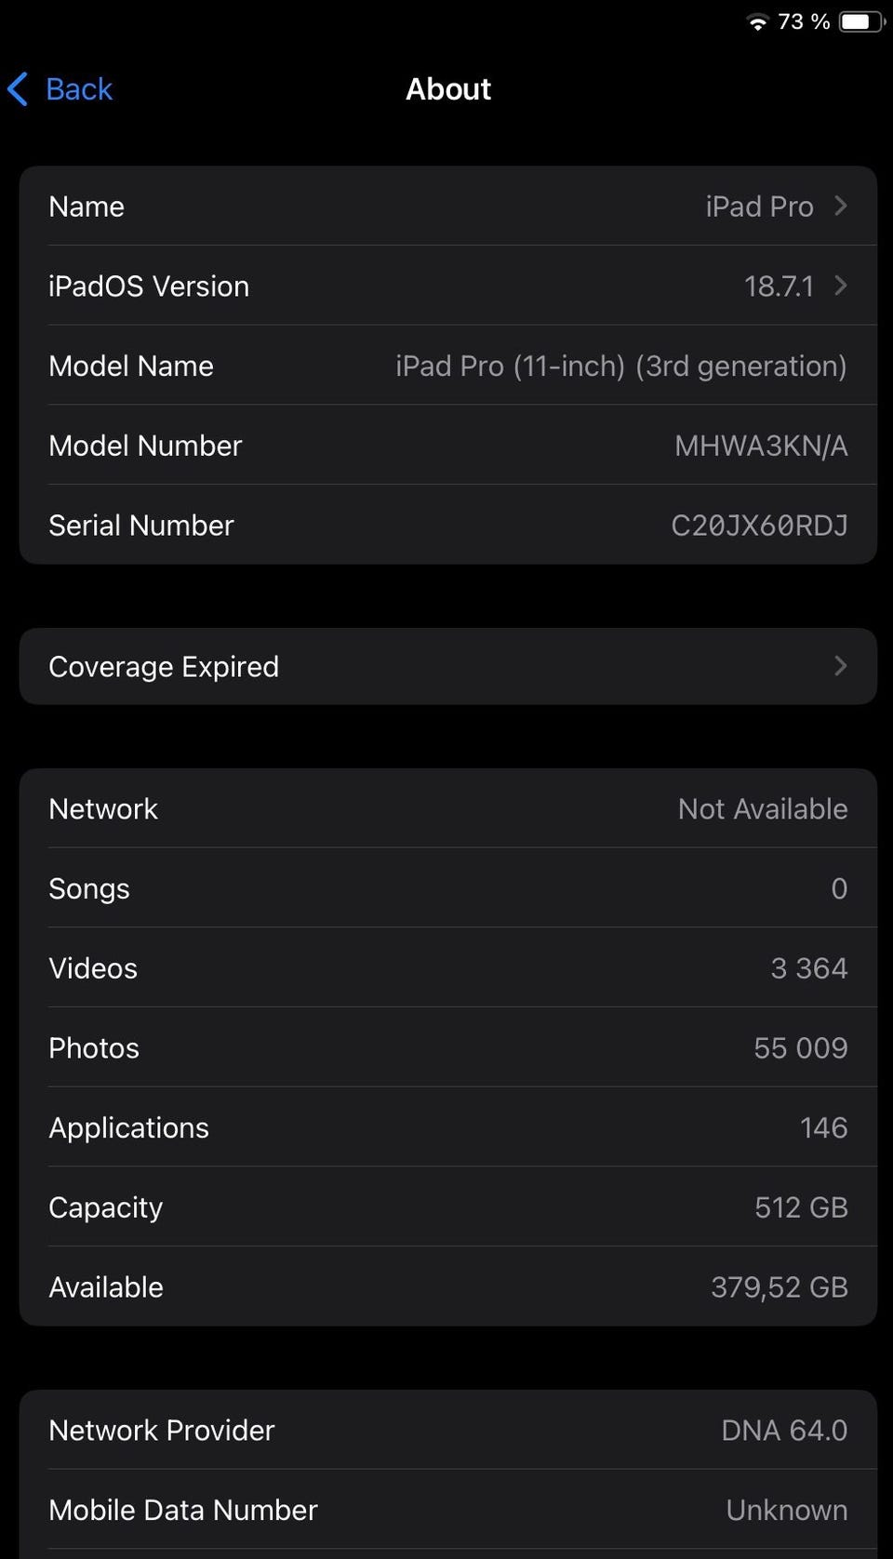This screenshot has height=1559, width=893.
Task: Tap the Available storage 379,52 GB value
Action: click(x=779, y=1287)
